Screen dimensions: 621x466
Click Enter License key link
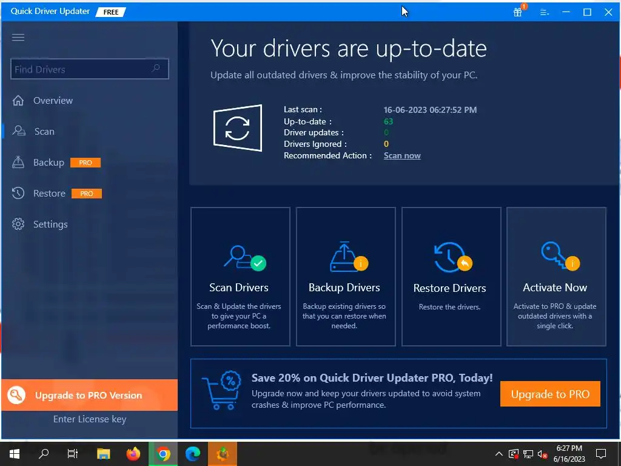click(90, 419)
